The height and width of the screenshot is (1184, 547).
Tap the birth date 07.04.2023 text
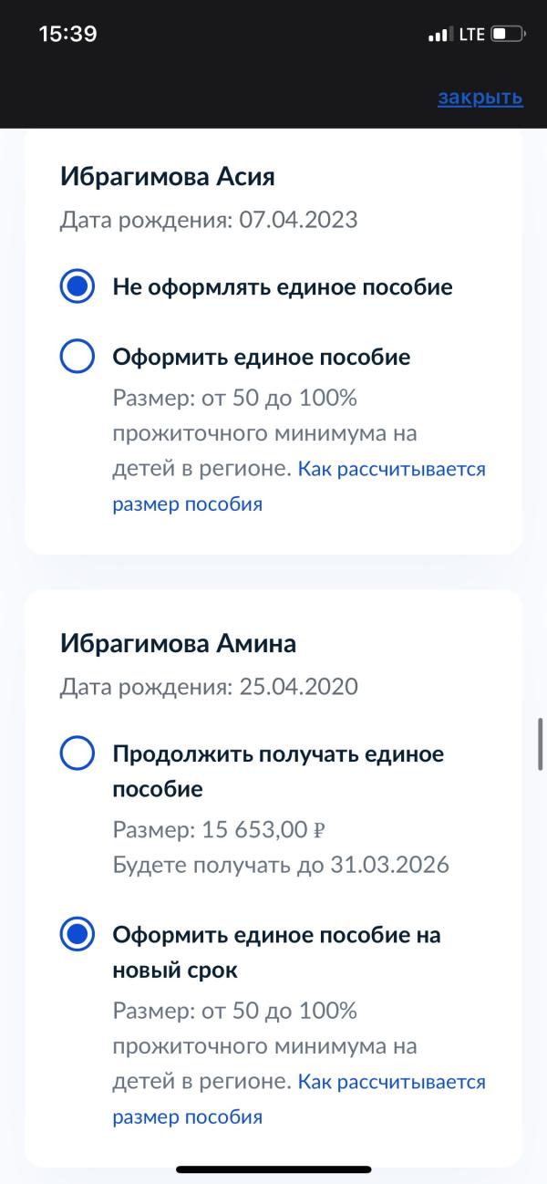pos(298,220)
